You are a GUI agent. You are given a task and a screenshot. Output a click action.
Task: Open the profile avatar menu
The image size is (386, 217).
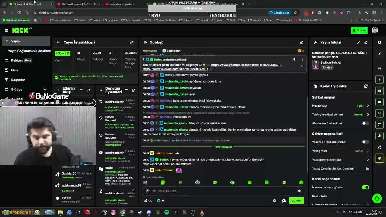[x=375, y=30]
